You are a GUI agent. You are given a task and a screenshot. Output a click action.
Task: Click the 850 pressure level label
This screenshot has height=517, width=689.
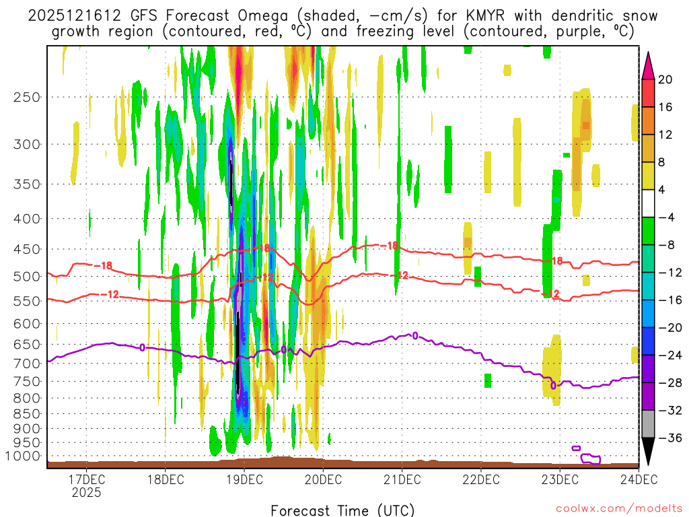tap(26, 414)
